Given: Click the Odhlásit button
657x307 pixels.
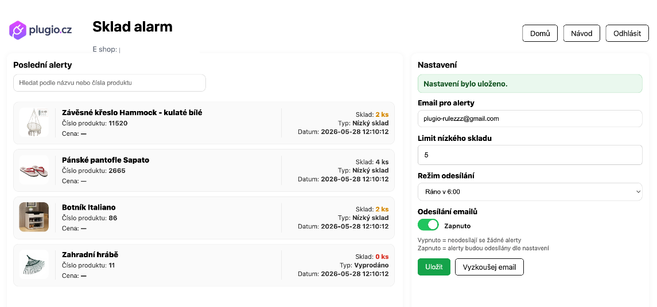Looking at the screenshot, I should point(627,33).
